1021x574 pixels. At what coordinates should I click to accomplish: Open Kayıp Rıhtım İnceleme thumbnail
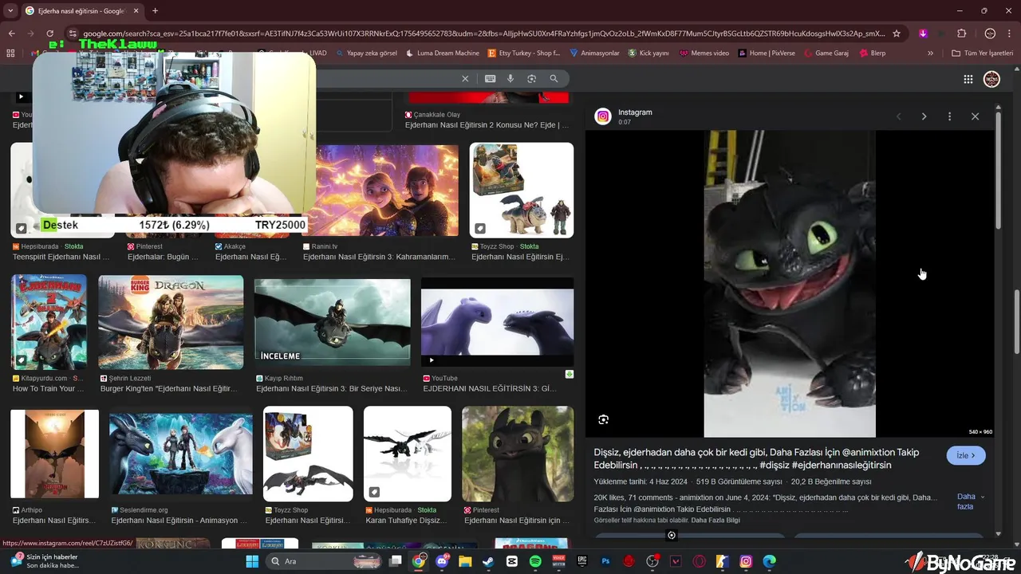click(x=333, y=322)
